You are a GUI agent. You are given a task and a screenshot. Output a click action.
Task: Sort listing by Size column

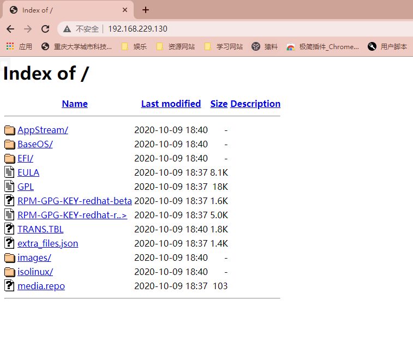[219, 104]
